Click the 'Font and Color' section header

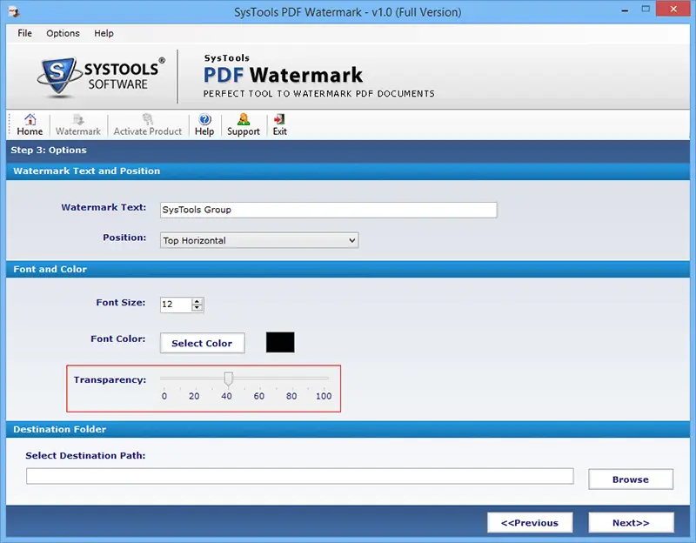click(x=50, y=269)
